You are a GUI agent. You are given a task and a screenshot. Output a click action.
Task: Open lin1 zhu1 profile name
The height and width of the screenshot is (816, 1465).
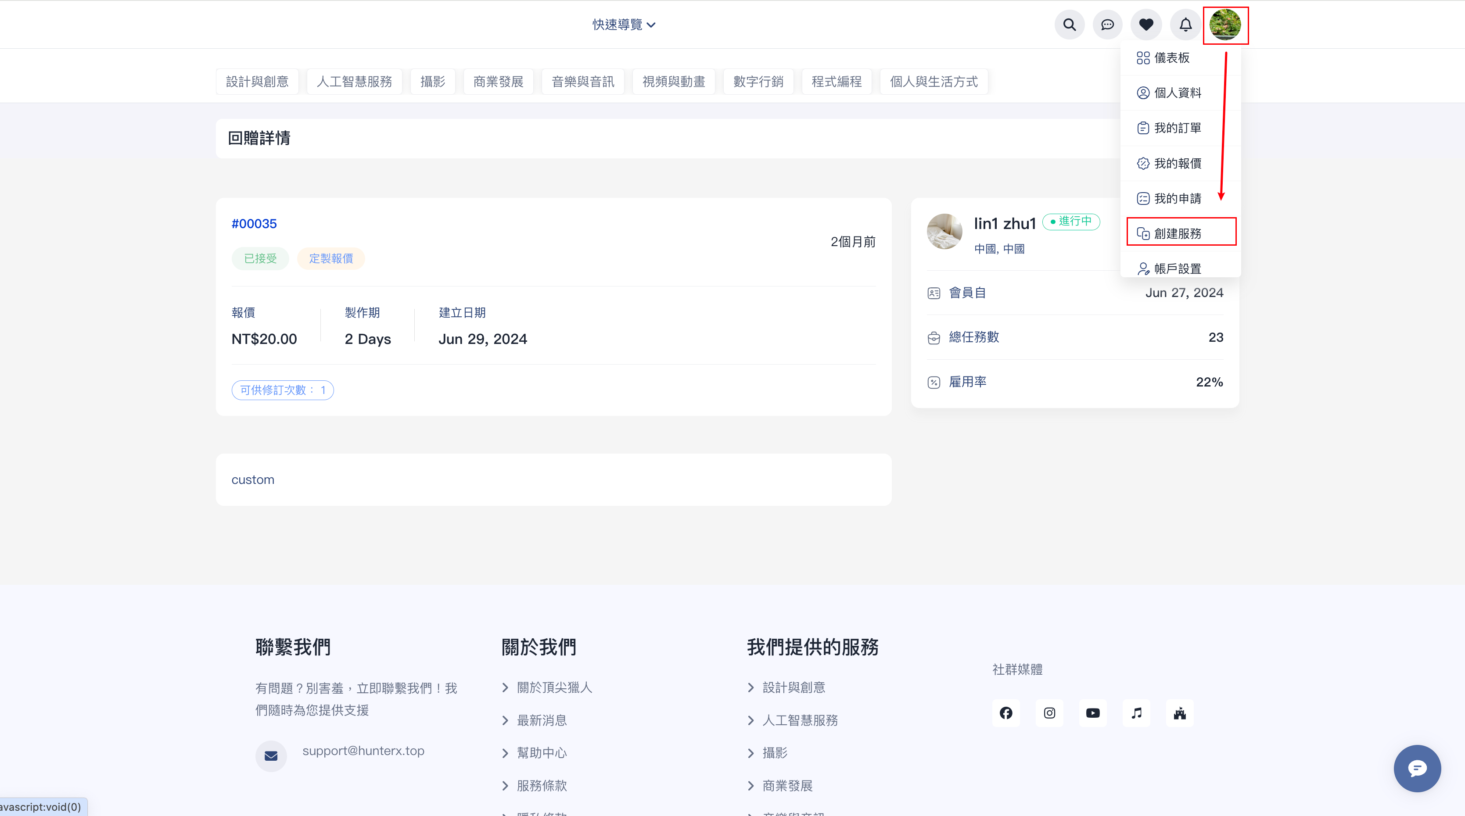[x=1005, y=223]
